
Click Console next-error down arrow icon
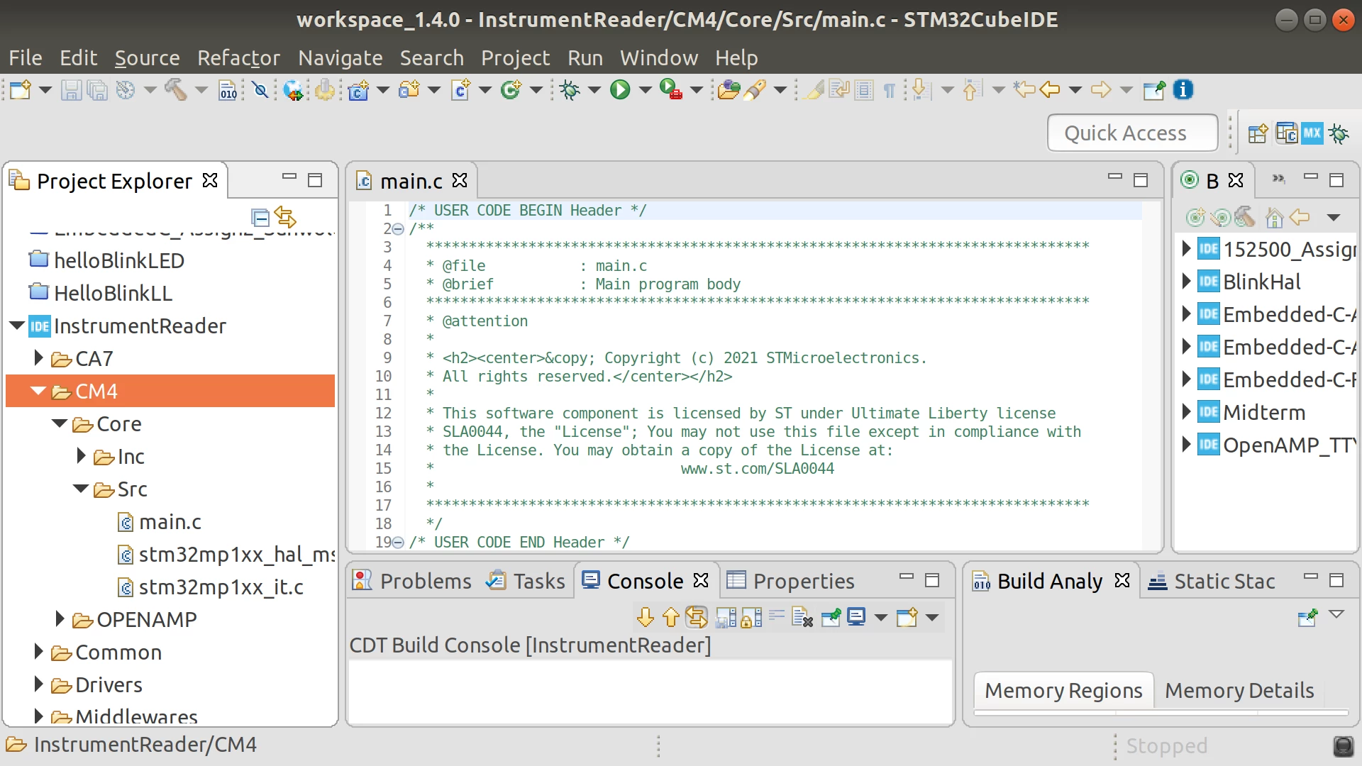coord(646,618)
